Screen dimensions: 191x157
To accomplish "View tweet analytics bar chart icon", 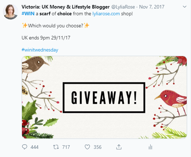I will (x=151, y=147).
